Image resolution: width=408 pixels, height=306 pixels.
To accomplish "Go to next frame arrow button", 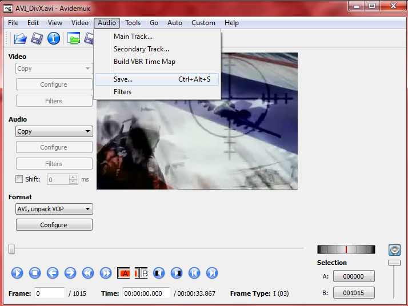I will coord(70,273).
